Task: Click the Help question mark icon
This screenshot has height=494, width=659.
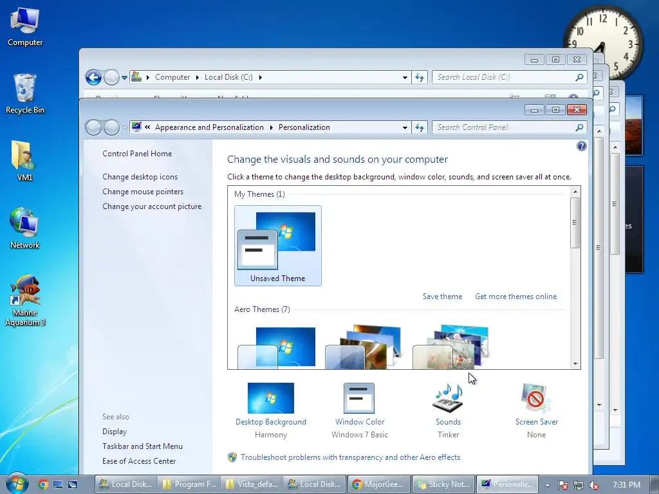Action: pyautogui.click(x=582, y=146)
